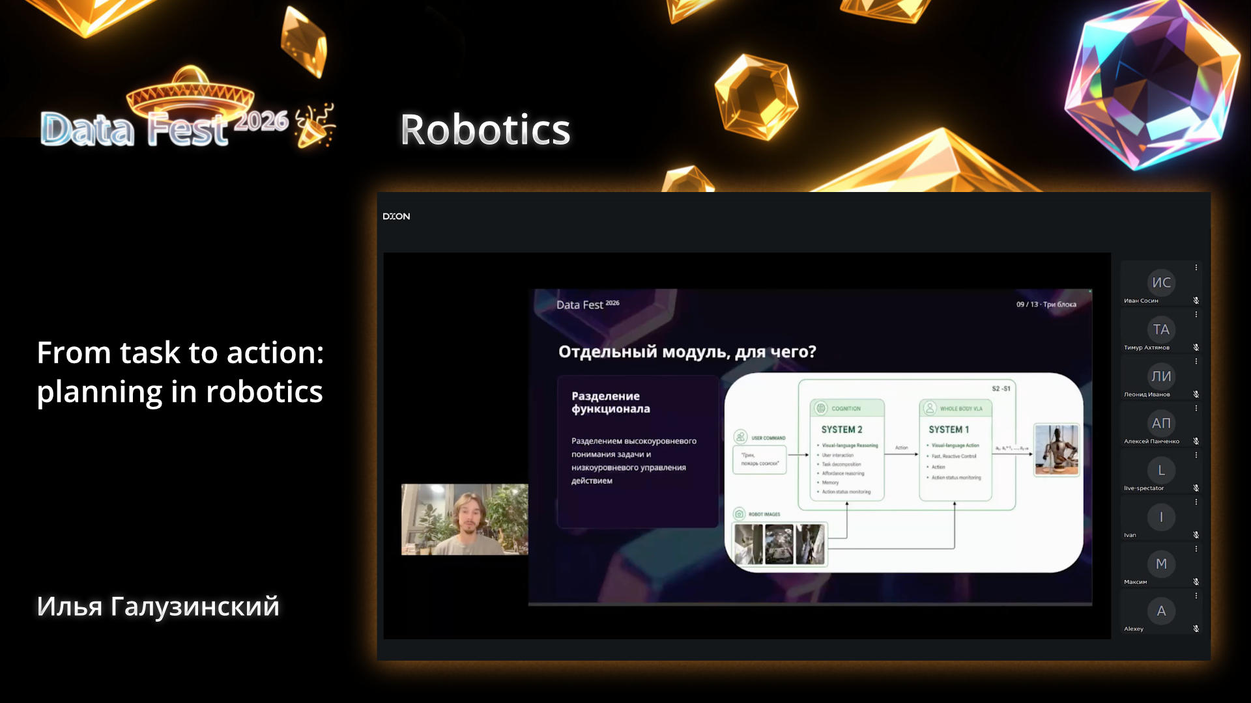Click the SYSTEM 2 box on the slide

[x=847, y=450]
